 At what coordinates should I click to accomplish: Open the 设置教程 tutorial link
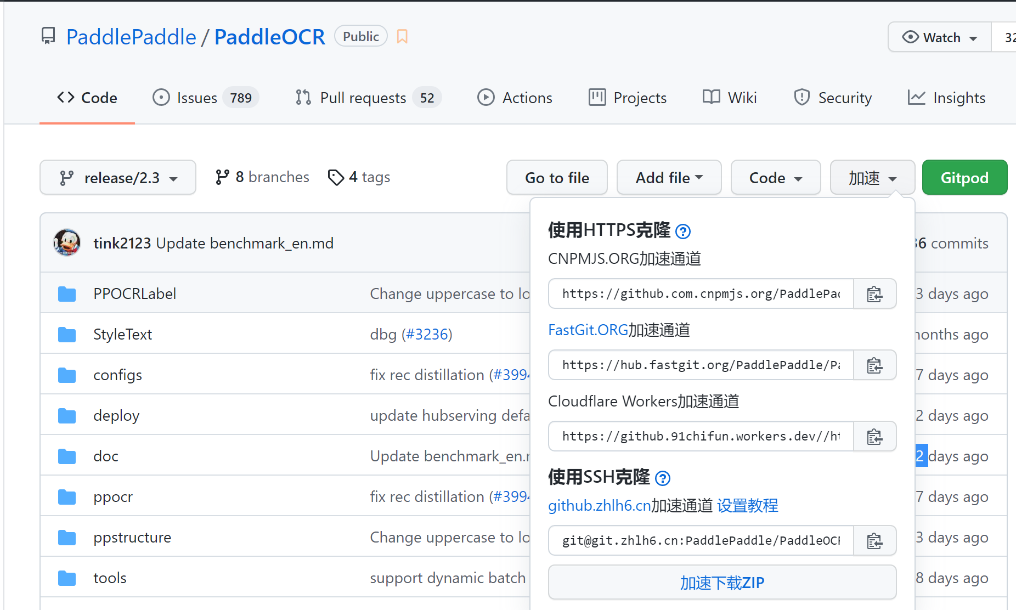[x=748, y=505]
